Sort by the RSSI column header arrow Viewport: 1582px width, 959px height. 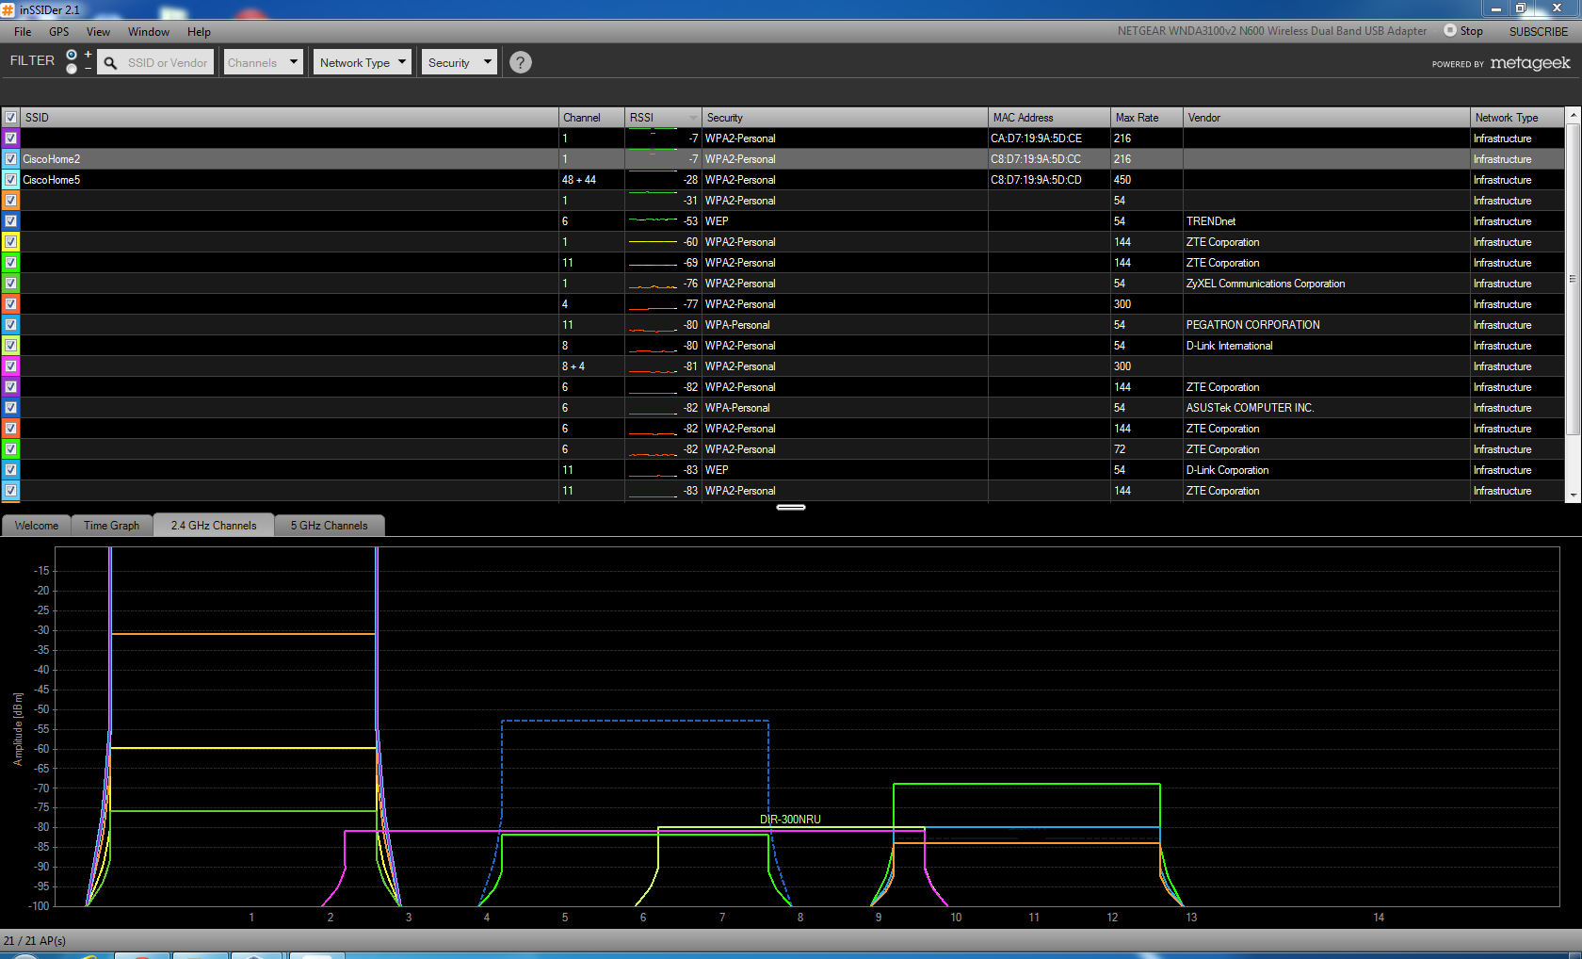693,118
